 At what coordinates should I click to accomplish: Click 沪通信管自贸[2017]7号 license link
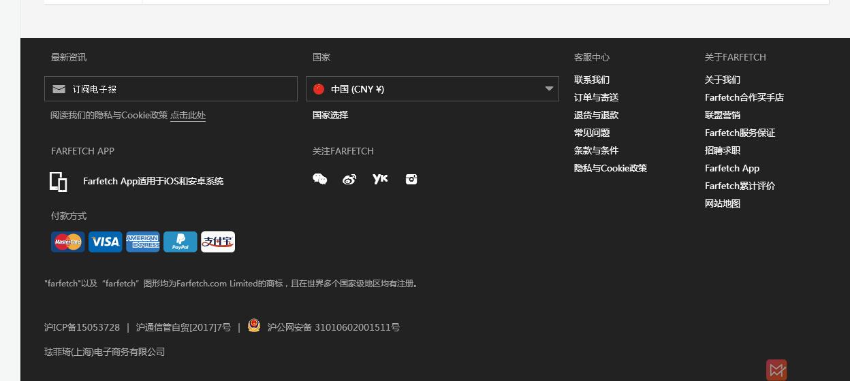click(184, 327)
